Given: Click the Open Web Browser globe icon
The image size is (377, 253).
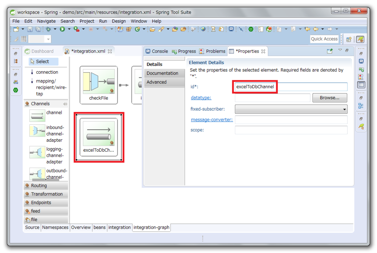Looking at the screenshot, I should [203, 29].
